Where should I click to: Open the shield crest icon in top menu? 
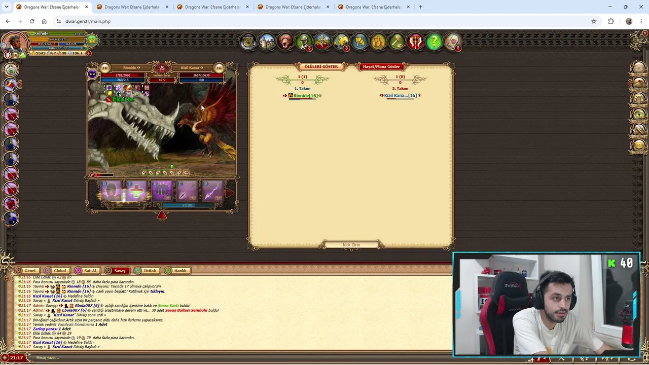(248, 42)
